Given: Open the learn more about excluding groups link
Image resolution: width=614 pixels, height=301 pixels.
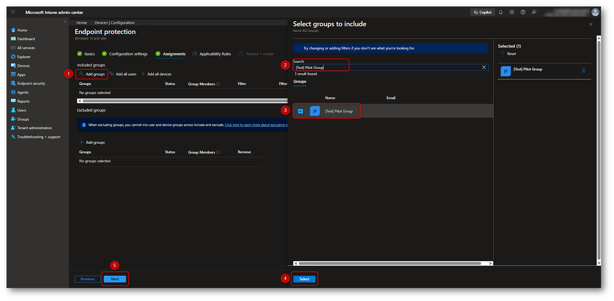Looking at the screenshot, I should [x=256, y=125].
